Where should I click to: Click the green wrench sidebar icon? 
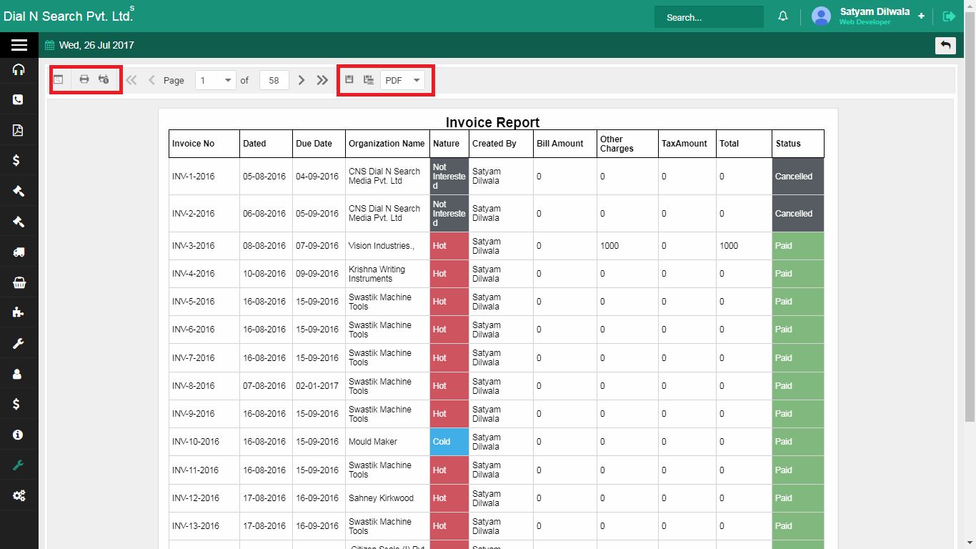coord(19,465)
